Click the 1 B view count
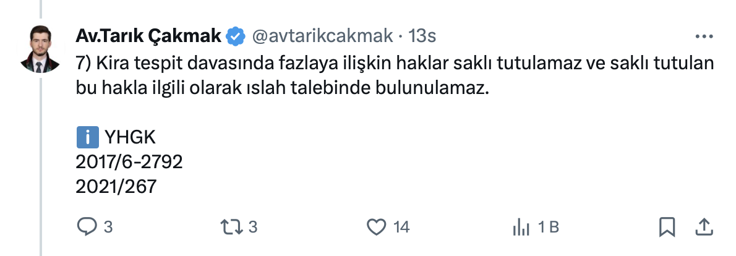Screen dimensions: 736x256 pos(549,228)
